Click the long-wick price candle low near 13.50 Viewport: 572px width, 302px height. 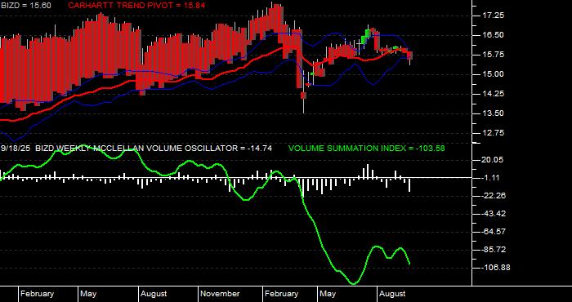[x=303, y=105]
